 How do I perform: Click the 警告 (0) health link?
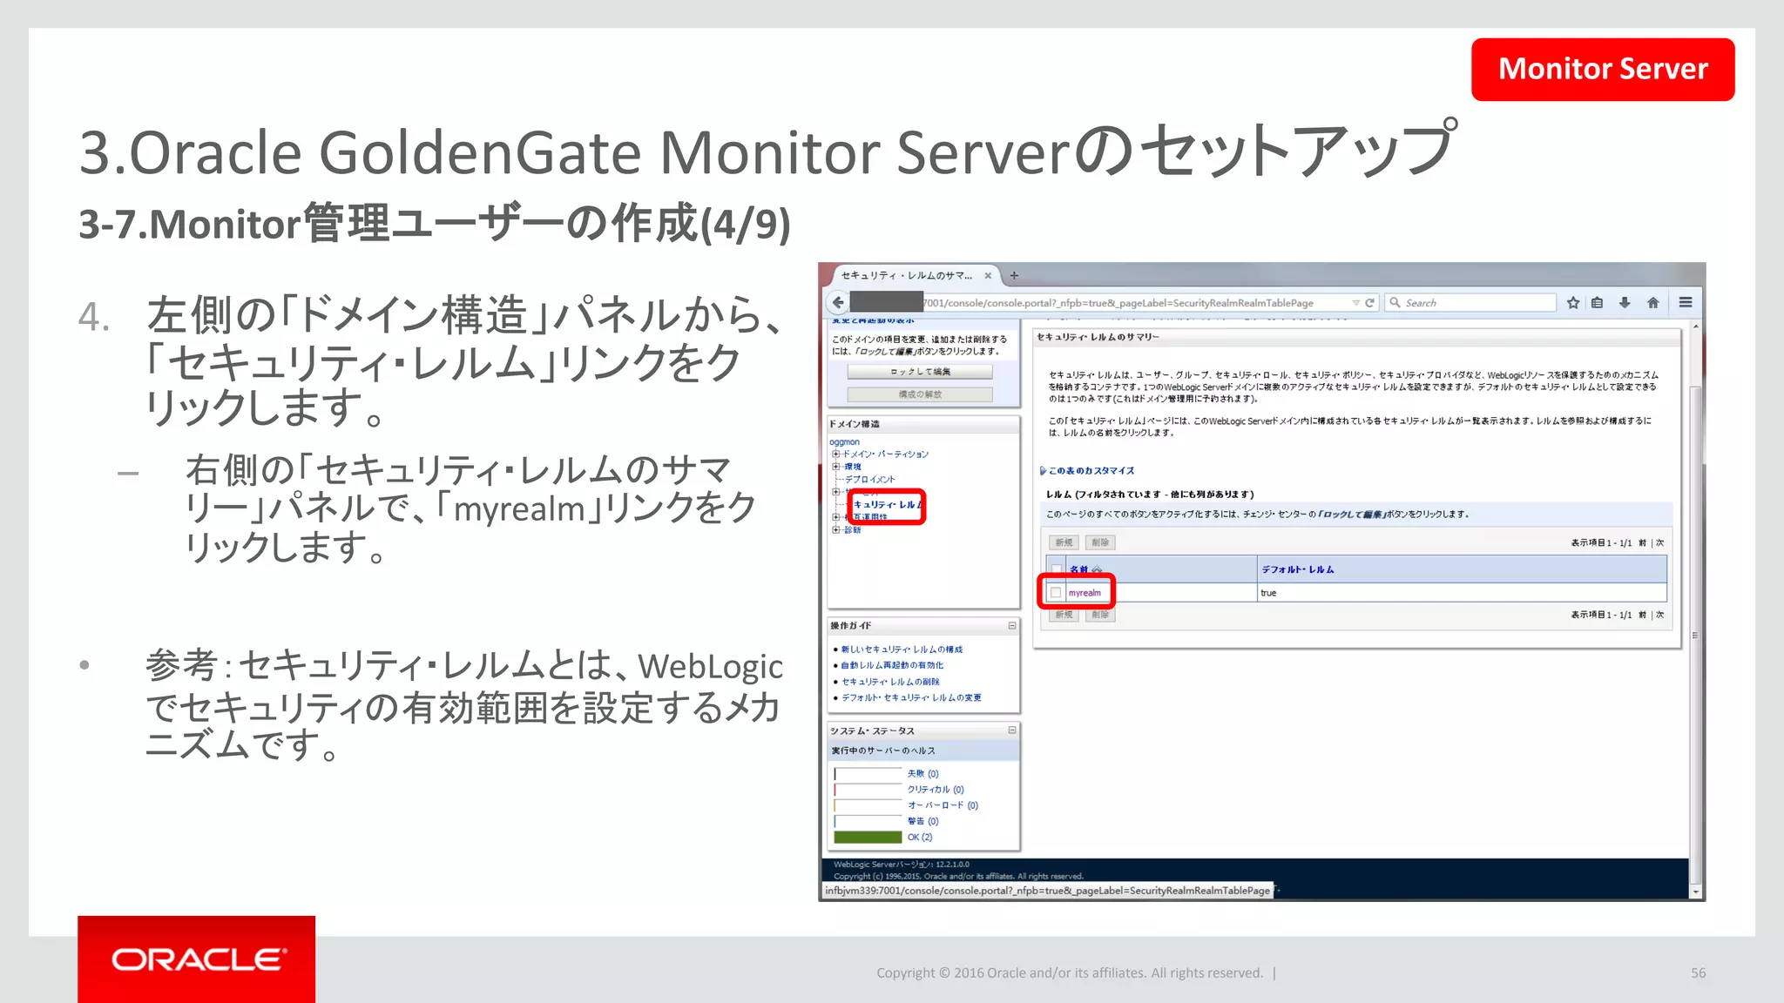pyautogui.click(x=923, y=821)
